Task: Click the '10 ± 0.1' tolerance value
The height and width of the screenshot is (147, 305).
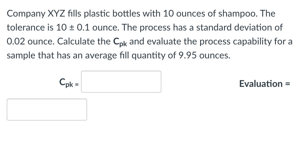Action: click(73, 28)
